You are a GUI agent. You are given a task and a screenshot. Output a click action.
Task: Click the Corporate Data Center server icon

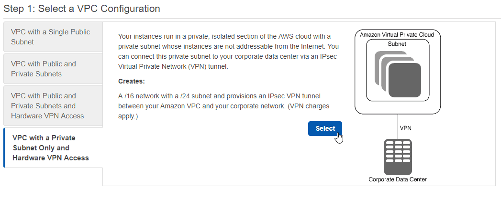tap(398, 157)
